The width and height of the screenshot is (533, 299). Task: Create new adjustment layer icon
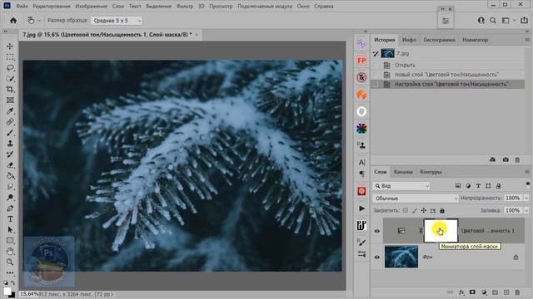[x=484, y=292]
